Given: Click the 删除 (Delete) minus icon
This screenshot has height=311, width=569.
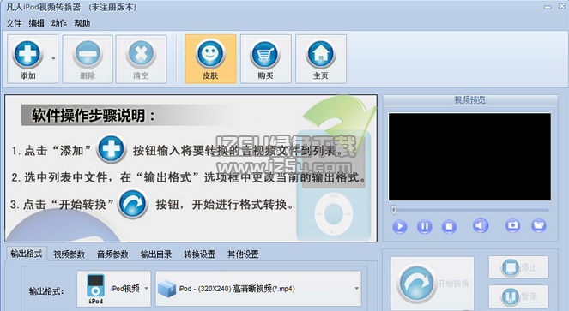Looking at the screenshot, I should click(88, 54).
